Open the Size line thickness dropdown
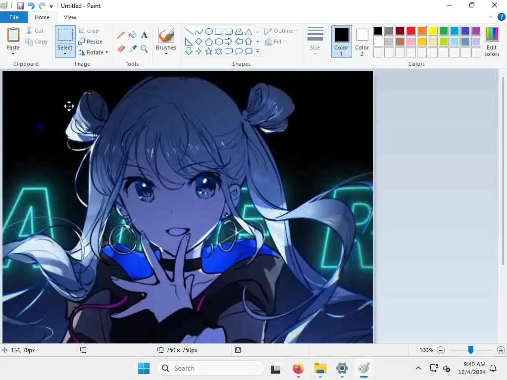 pyautogui.click(x=315, y=41)
